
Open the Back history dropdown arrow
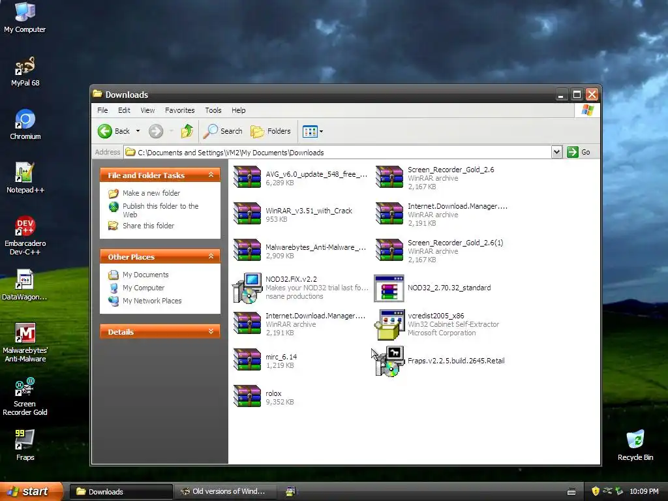138,131
